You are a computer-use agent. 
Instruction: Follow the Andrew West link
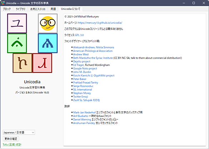tap(81, 54)
